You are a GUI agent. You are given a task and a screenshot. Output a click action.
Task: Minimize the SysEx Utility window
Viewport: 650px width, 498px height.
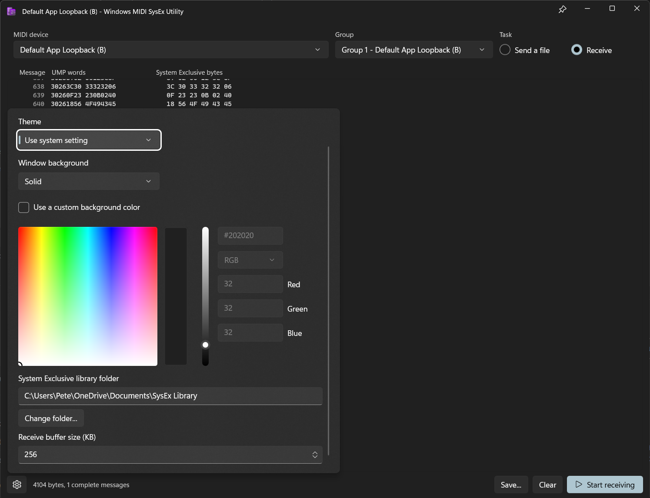coord(587,9)
